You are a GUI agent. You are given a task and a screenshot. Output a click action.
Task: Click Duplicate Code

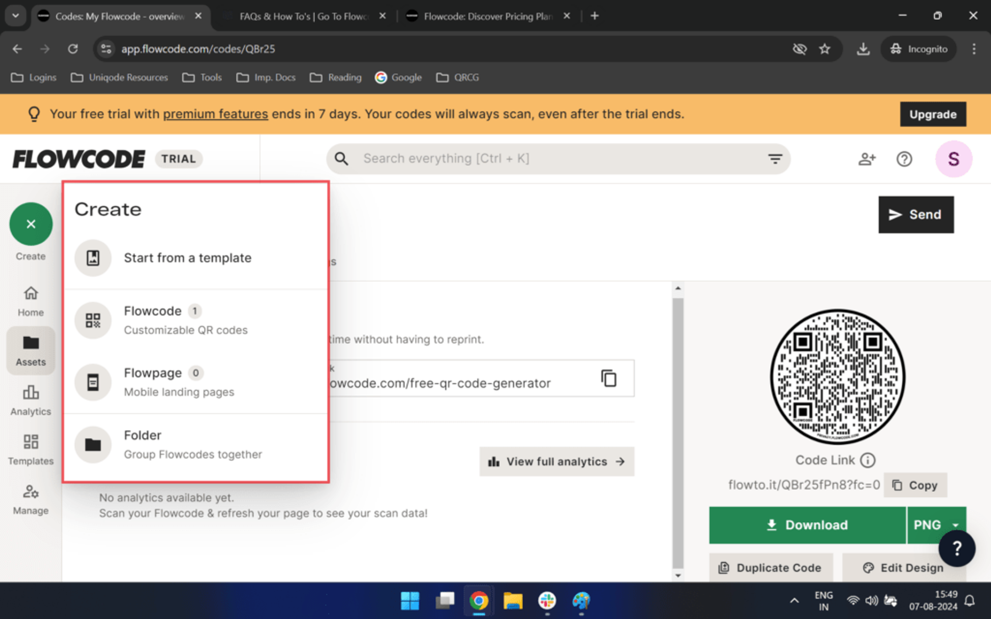coord(771,568)
